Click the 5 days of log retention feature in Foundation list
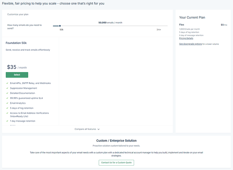The height and width of the screenshot is (170, 233). tap(22, 108)
